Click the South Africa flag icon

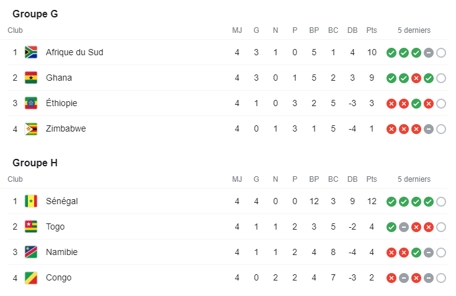coord(31,52)
